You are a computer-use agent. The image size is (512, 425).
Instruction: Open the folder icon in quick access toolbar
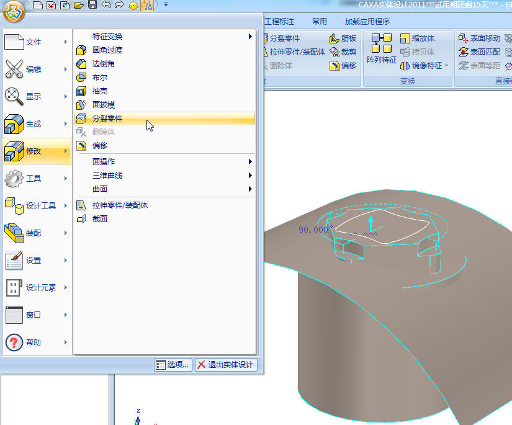point(79,5)
